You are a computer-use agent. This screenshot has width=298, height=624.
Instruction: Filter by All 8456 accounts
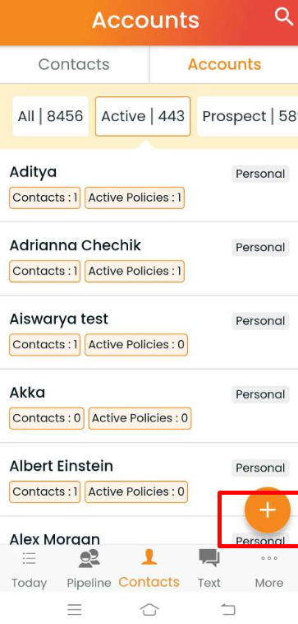(x=50, y=116)
